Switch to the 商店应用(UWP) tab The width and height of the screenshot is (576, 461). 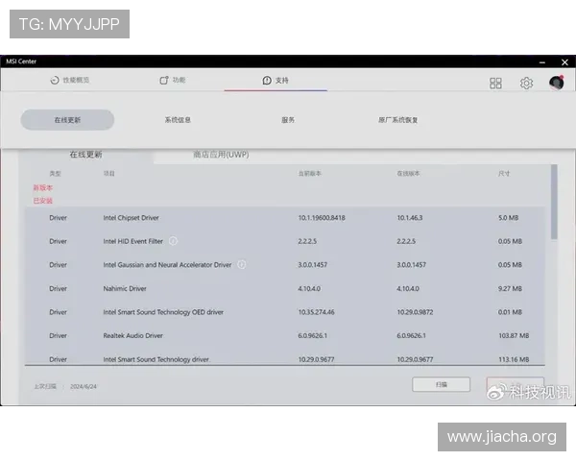(221, 155)
